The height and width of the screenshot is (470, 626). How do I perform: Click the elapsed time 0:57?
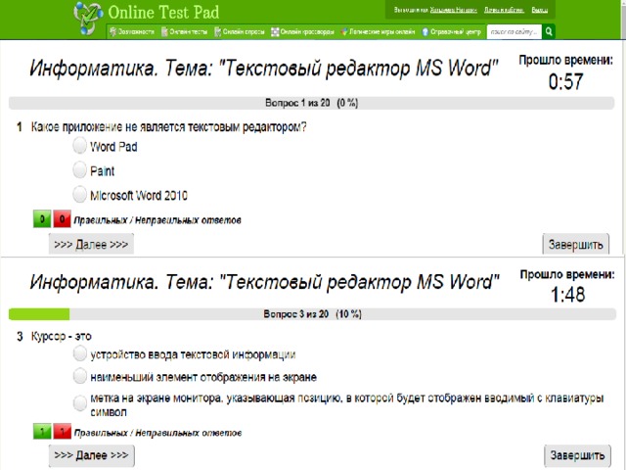click(x=565, y=81)
